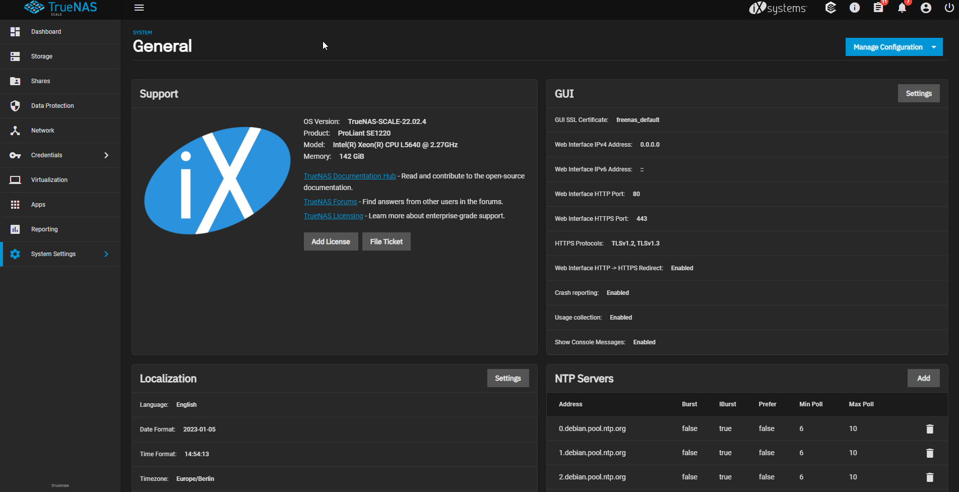Open the Manage Configuration dropdown arrow
Image resolution: width=959 pixels, height=492 pixels.
[934, 47]
